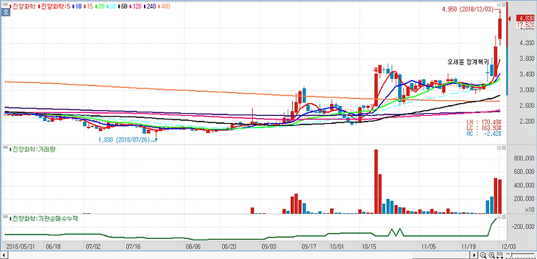
Task: Click the 12/03 date axis label
Action: coord(508,246)
